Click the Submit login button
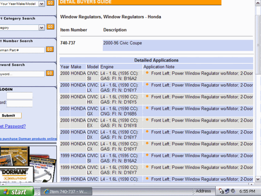 [10, 116]
